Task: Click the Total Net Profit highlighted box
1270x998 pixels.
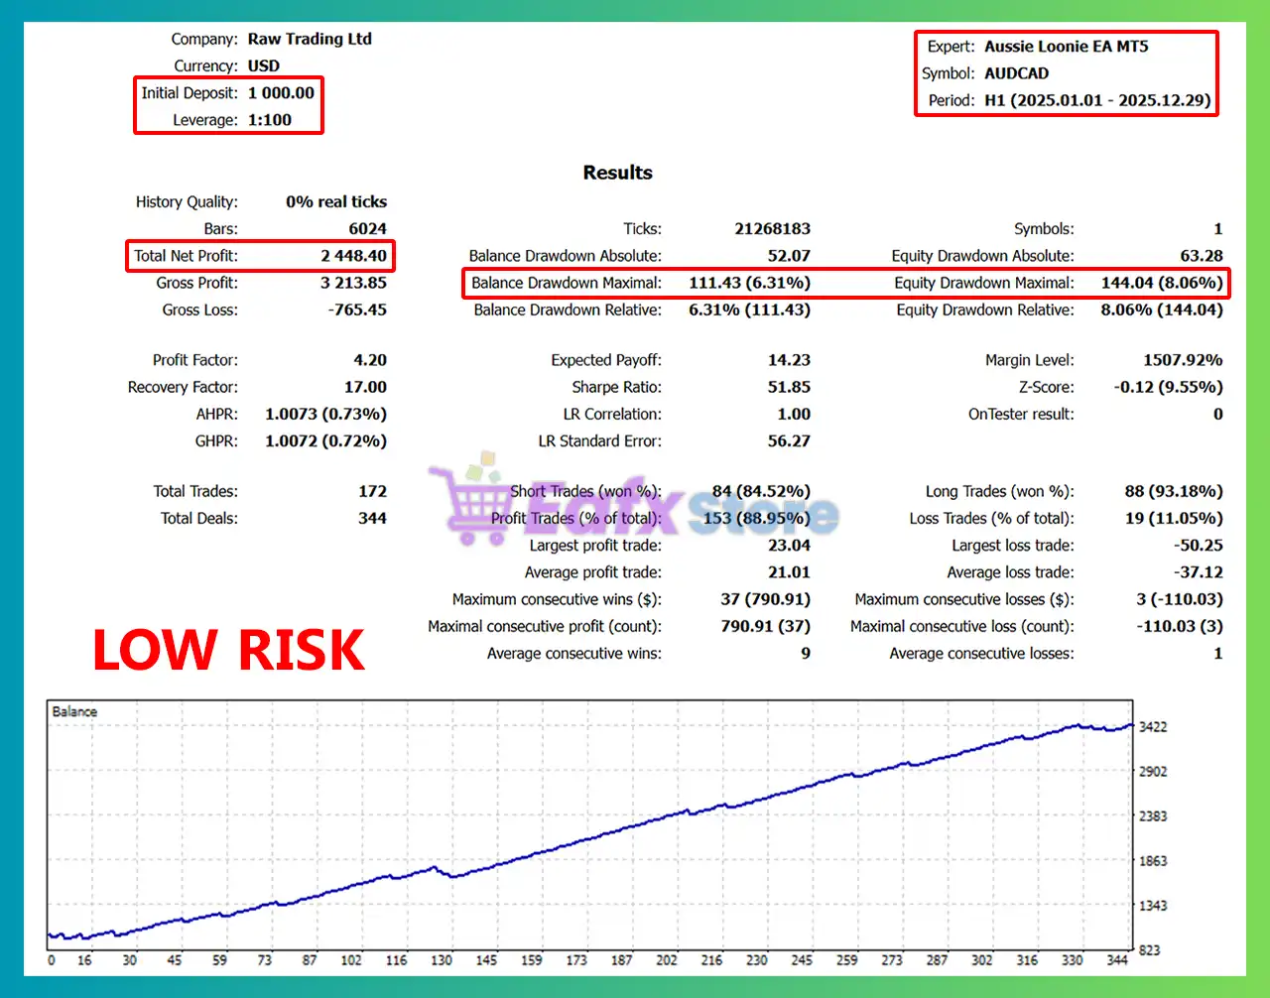Action: pos(259,255)
